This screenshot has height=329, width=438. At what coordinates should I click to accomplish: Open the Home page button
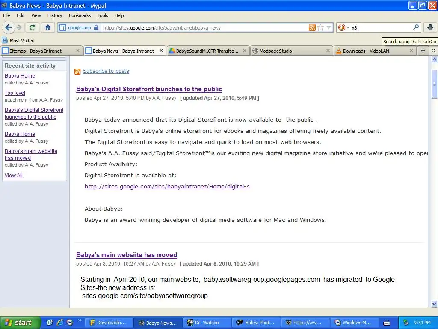(48, 27)
